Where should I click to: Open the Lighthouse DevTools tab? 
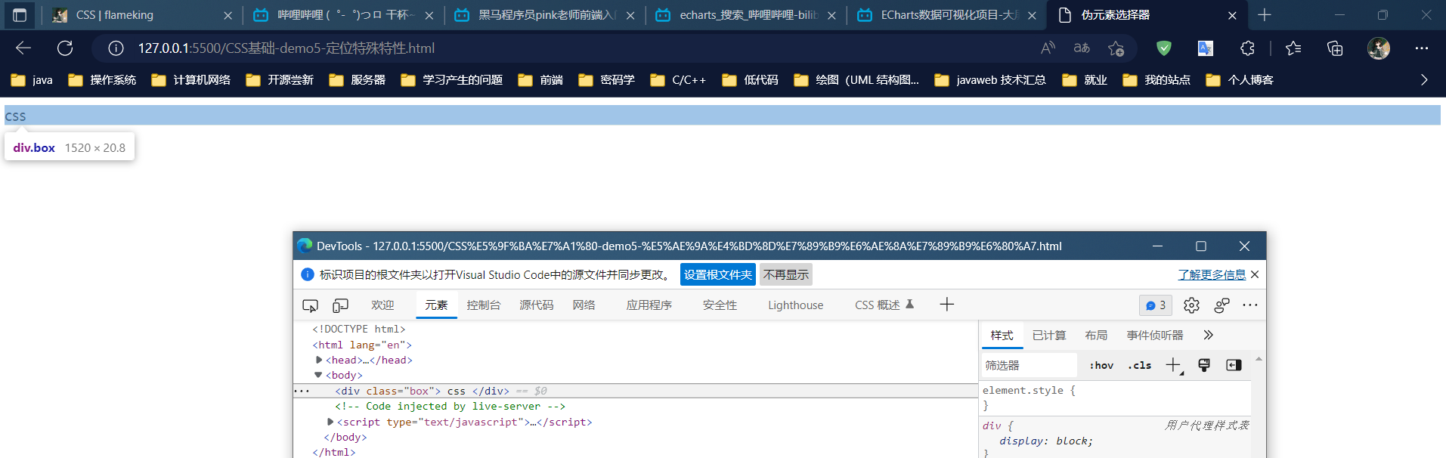pos(796,305)
